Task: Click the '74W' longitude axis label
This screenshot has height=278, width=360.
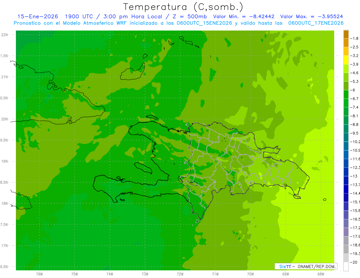Action: click(x=109, y=274)
